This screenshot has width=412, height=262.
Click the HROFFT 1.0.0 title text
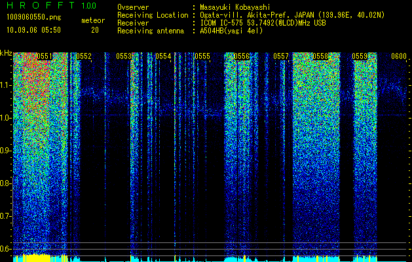point(51,5)
